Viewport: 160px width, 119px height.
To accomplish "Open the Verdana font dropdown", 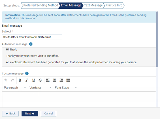I will [x=40, y=88].
